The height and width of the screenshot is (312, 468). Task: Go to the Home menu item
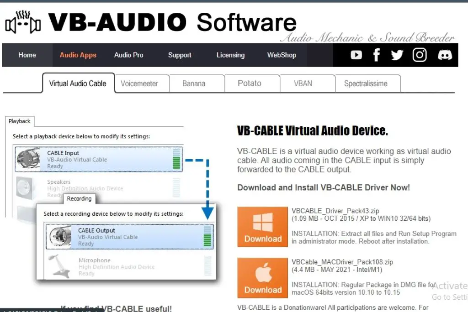[x=27, y=55]
